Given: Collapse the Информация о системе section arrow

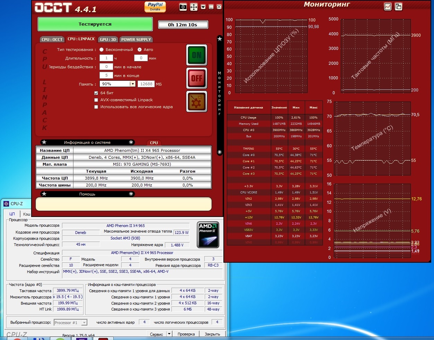Looking at the screenshot, I should point(131,142).
